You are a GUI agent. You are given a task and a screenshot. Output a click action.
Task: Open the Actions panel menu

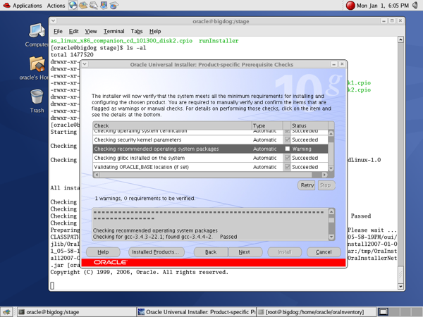pos(56,6)
